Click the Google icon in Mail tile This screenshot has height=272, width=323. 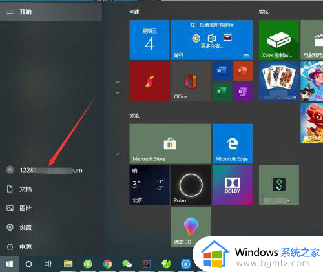[x=196, y=38]
